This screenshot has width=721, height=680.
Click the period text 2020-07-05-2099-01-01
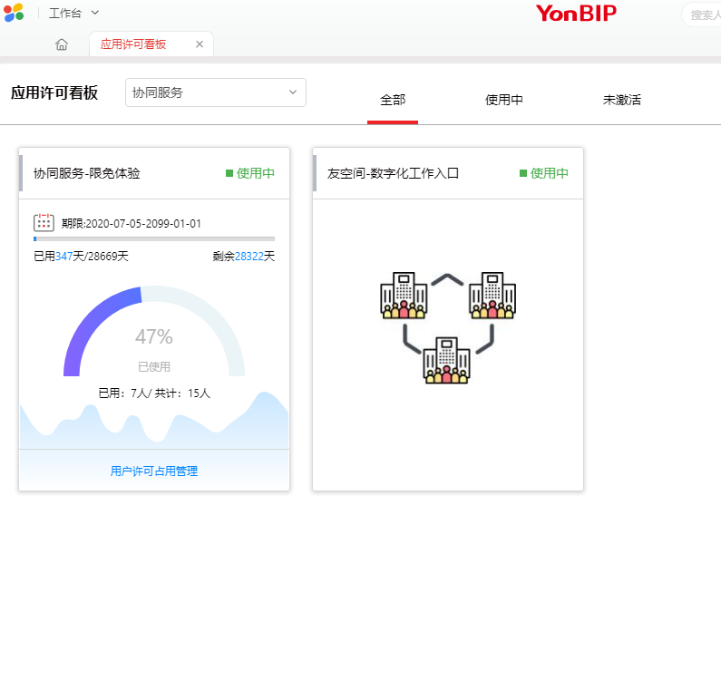[143, 224]
